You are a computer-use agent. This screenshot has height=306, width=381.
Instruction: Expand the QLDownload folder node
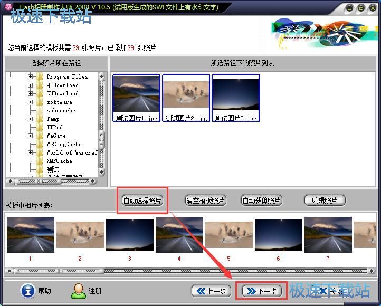coord(30,85)
